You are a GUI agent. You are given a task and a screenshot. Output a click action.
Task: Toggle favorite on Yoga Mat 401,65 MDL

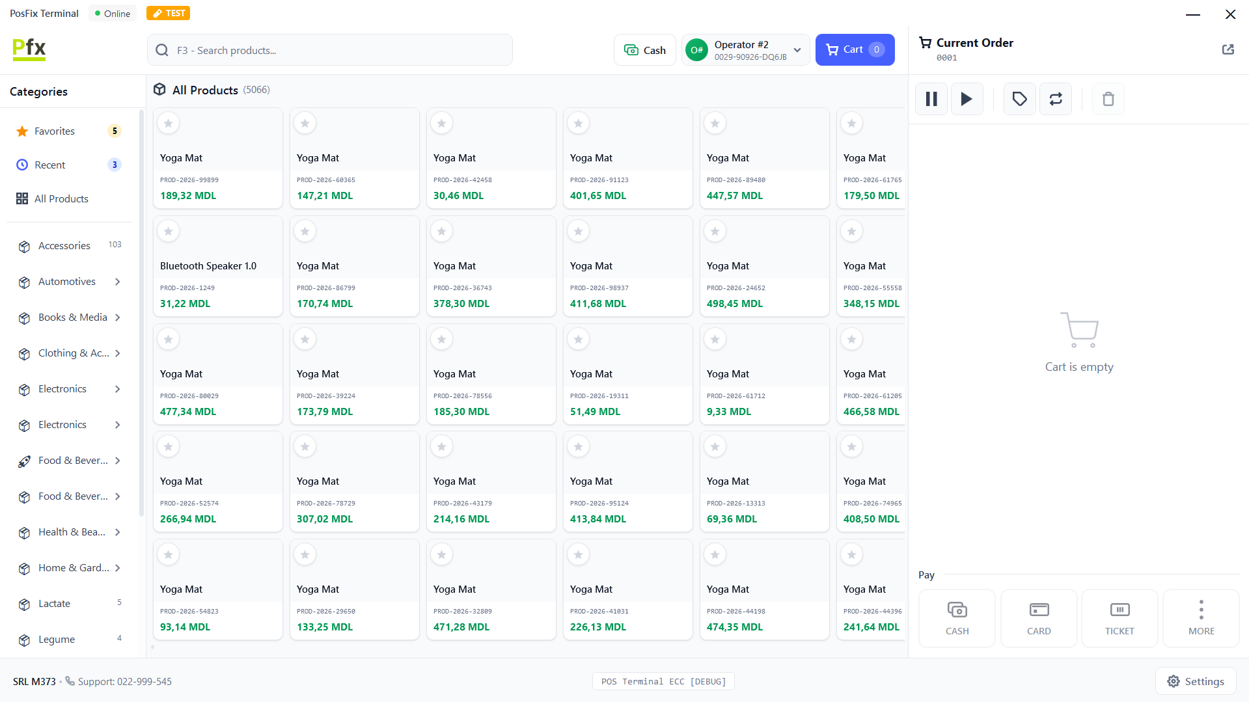point(578,123)
